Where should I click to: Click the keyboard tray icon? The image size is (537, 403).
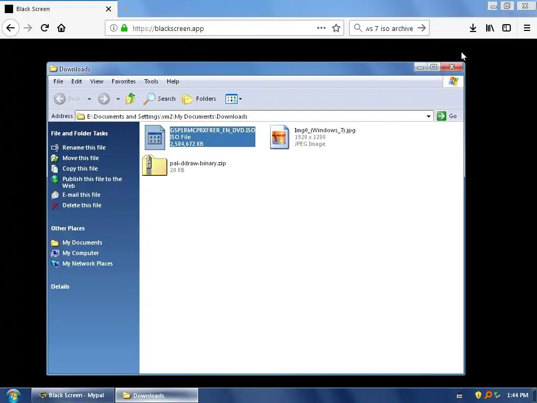(459, 396)
